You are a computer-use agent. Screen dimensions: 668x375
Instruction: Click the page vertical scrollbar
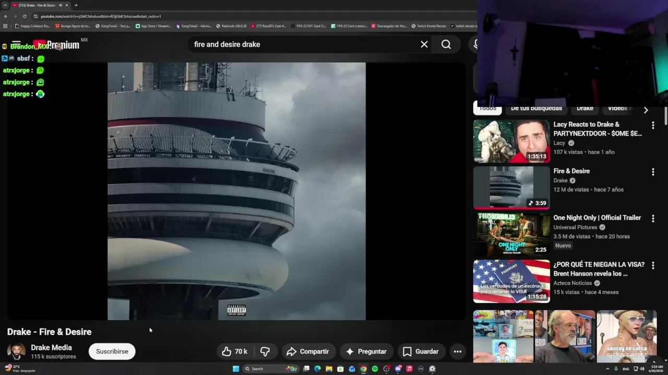click(666, 116)
